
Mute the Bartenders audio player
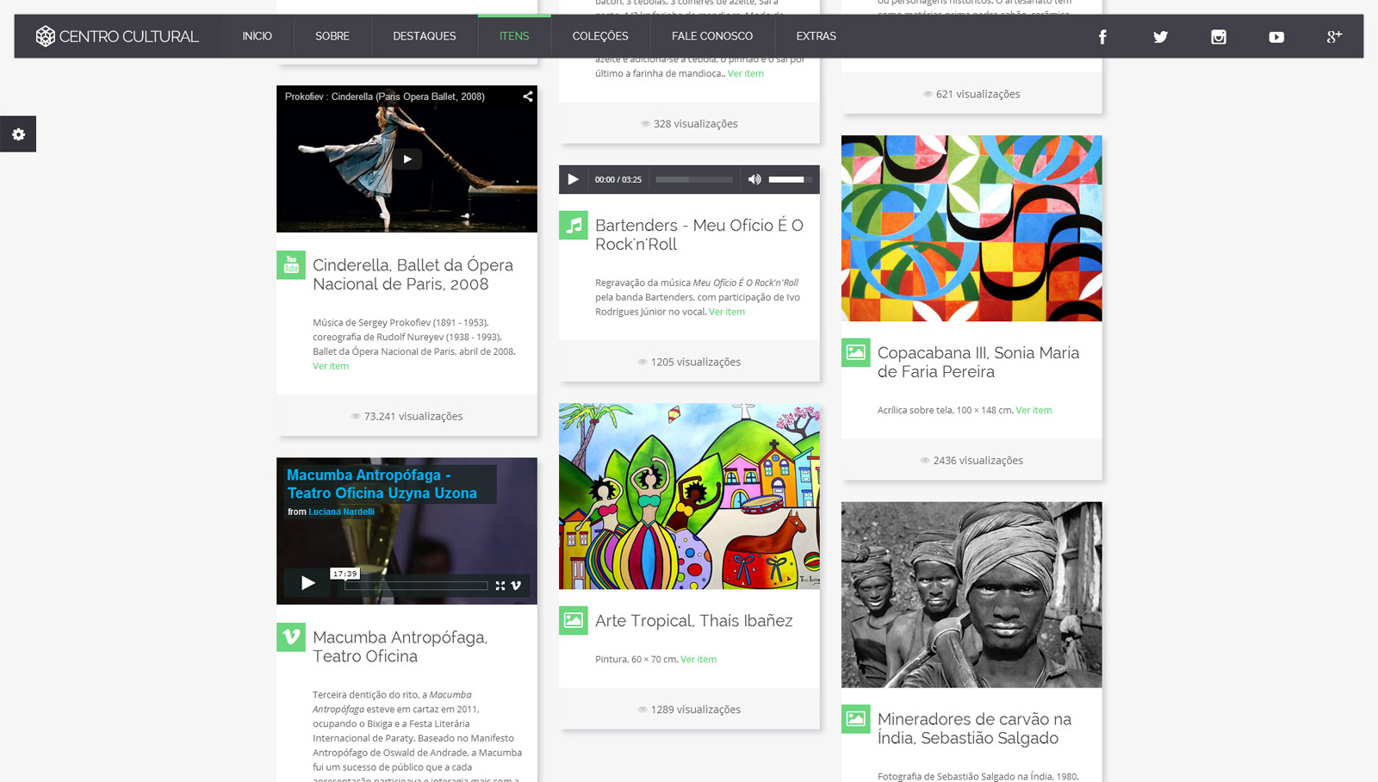[754, 179]
